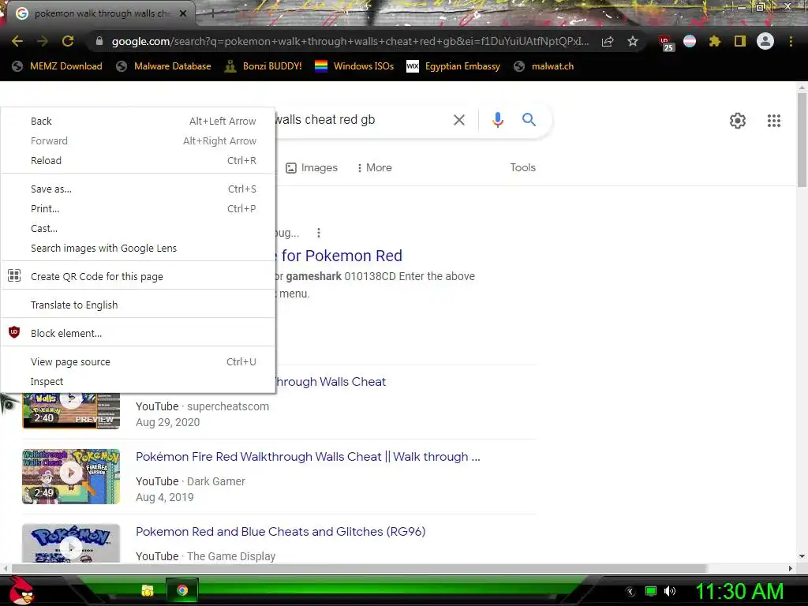Screen dimensions: 808x606
Task: Open the profile avatar icon
Action: (x=765, y=41)
